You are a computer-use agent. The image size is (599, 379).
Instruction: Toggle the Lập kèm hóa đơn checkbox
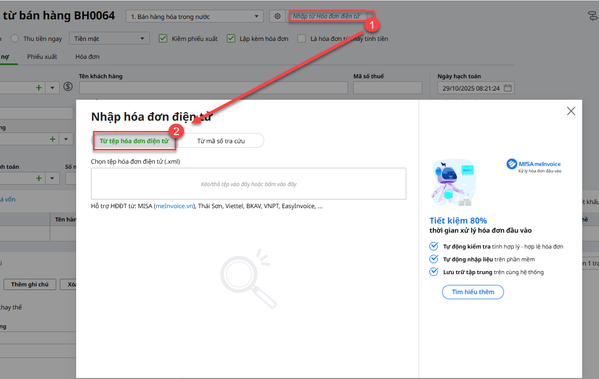coord(231,38)
